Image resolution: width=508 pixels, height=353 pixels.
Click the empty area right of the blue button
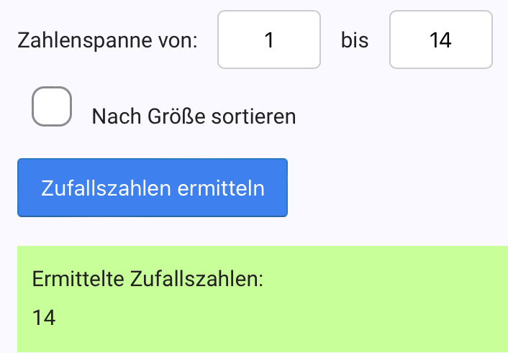point(396,188)
